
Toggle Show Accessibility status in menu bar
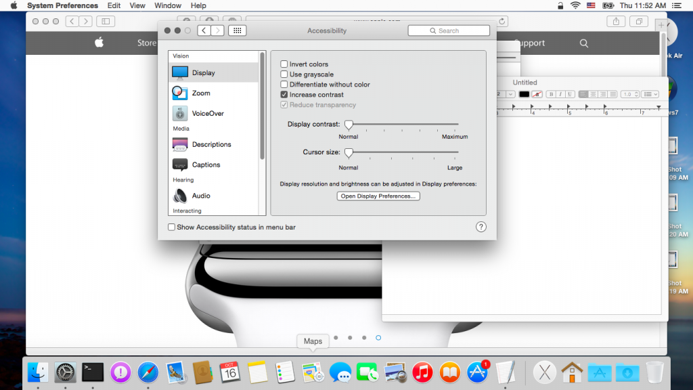[172, 227]
